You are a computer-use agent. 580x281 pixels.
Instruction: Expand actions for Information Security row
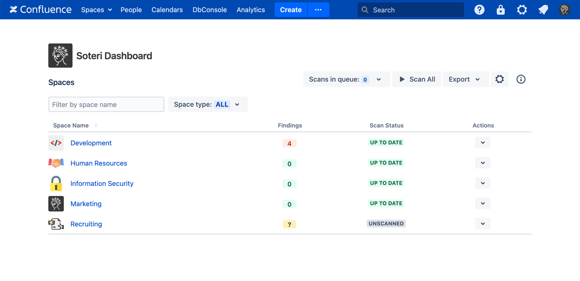tap(483, 183)
